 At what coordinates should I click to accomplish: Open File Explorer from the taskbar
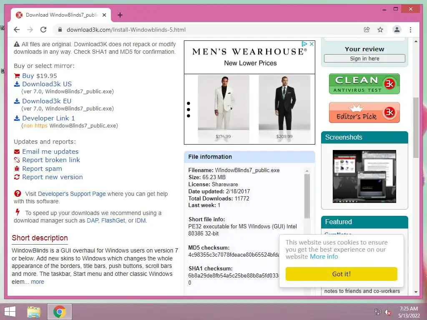[34, 312]
